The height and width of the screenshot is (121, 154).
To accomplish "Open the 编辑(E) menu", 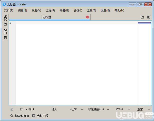I will (x=22, y=10).
